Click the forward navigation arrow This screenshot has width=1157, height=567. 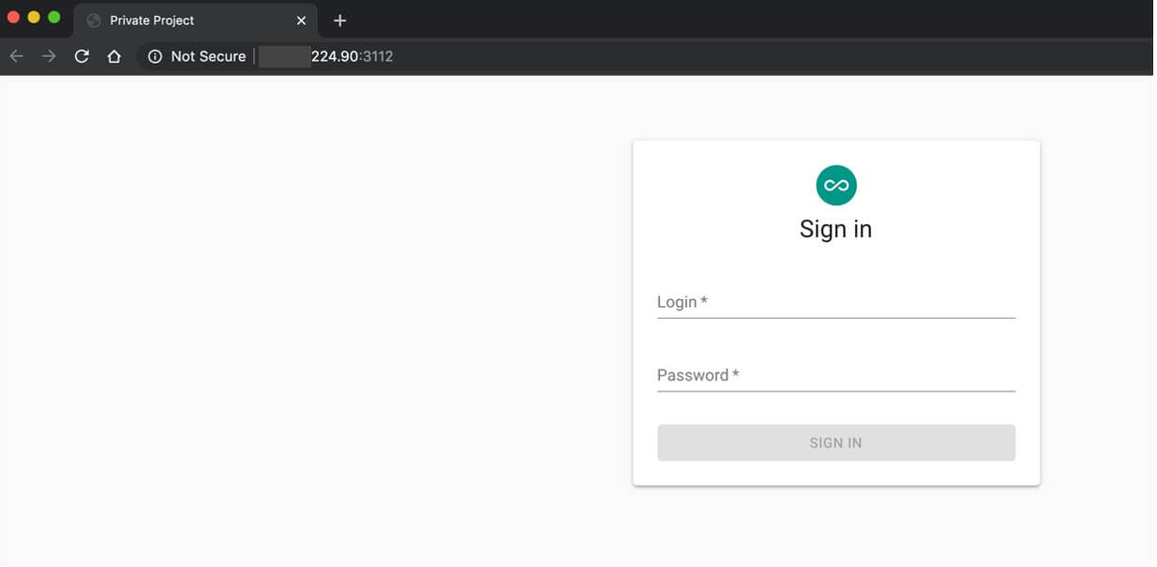pyautogui.click(x=49, y=55)
